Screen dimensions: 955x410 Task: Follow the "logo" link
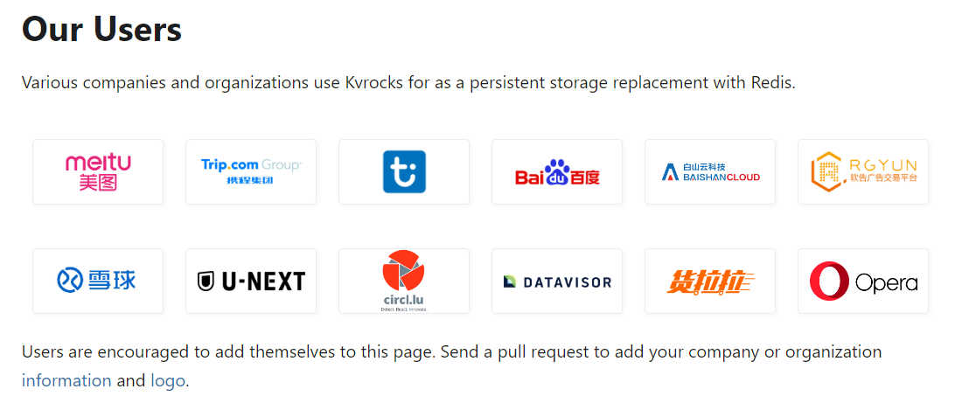pos(168,381)
